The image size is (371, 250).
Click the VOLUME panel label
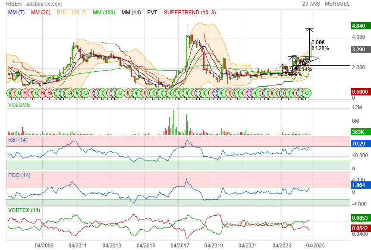pos(19,104)
